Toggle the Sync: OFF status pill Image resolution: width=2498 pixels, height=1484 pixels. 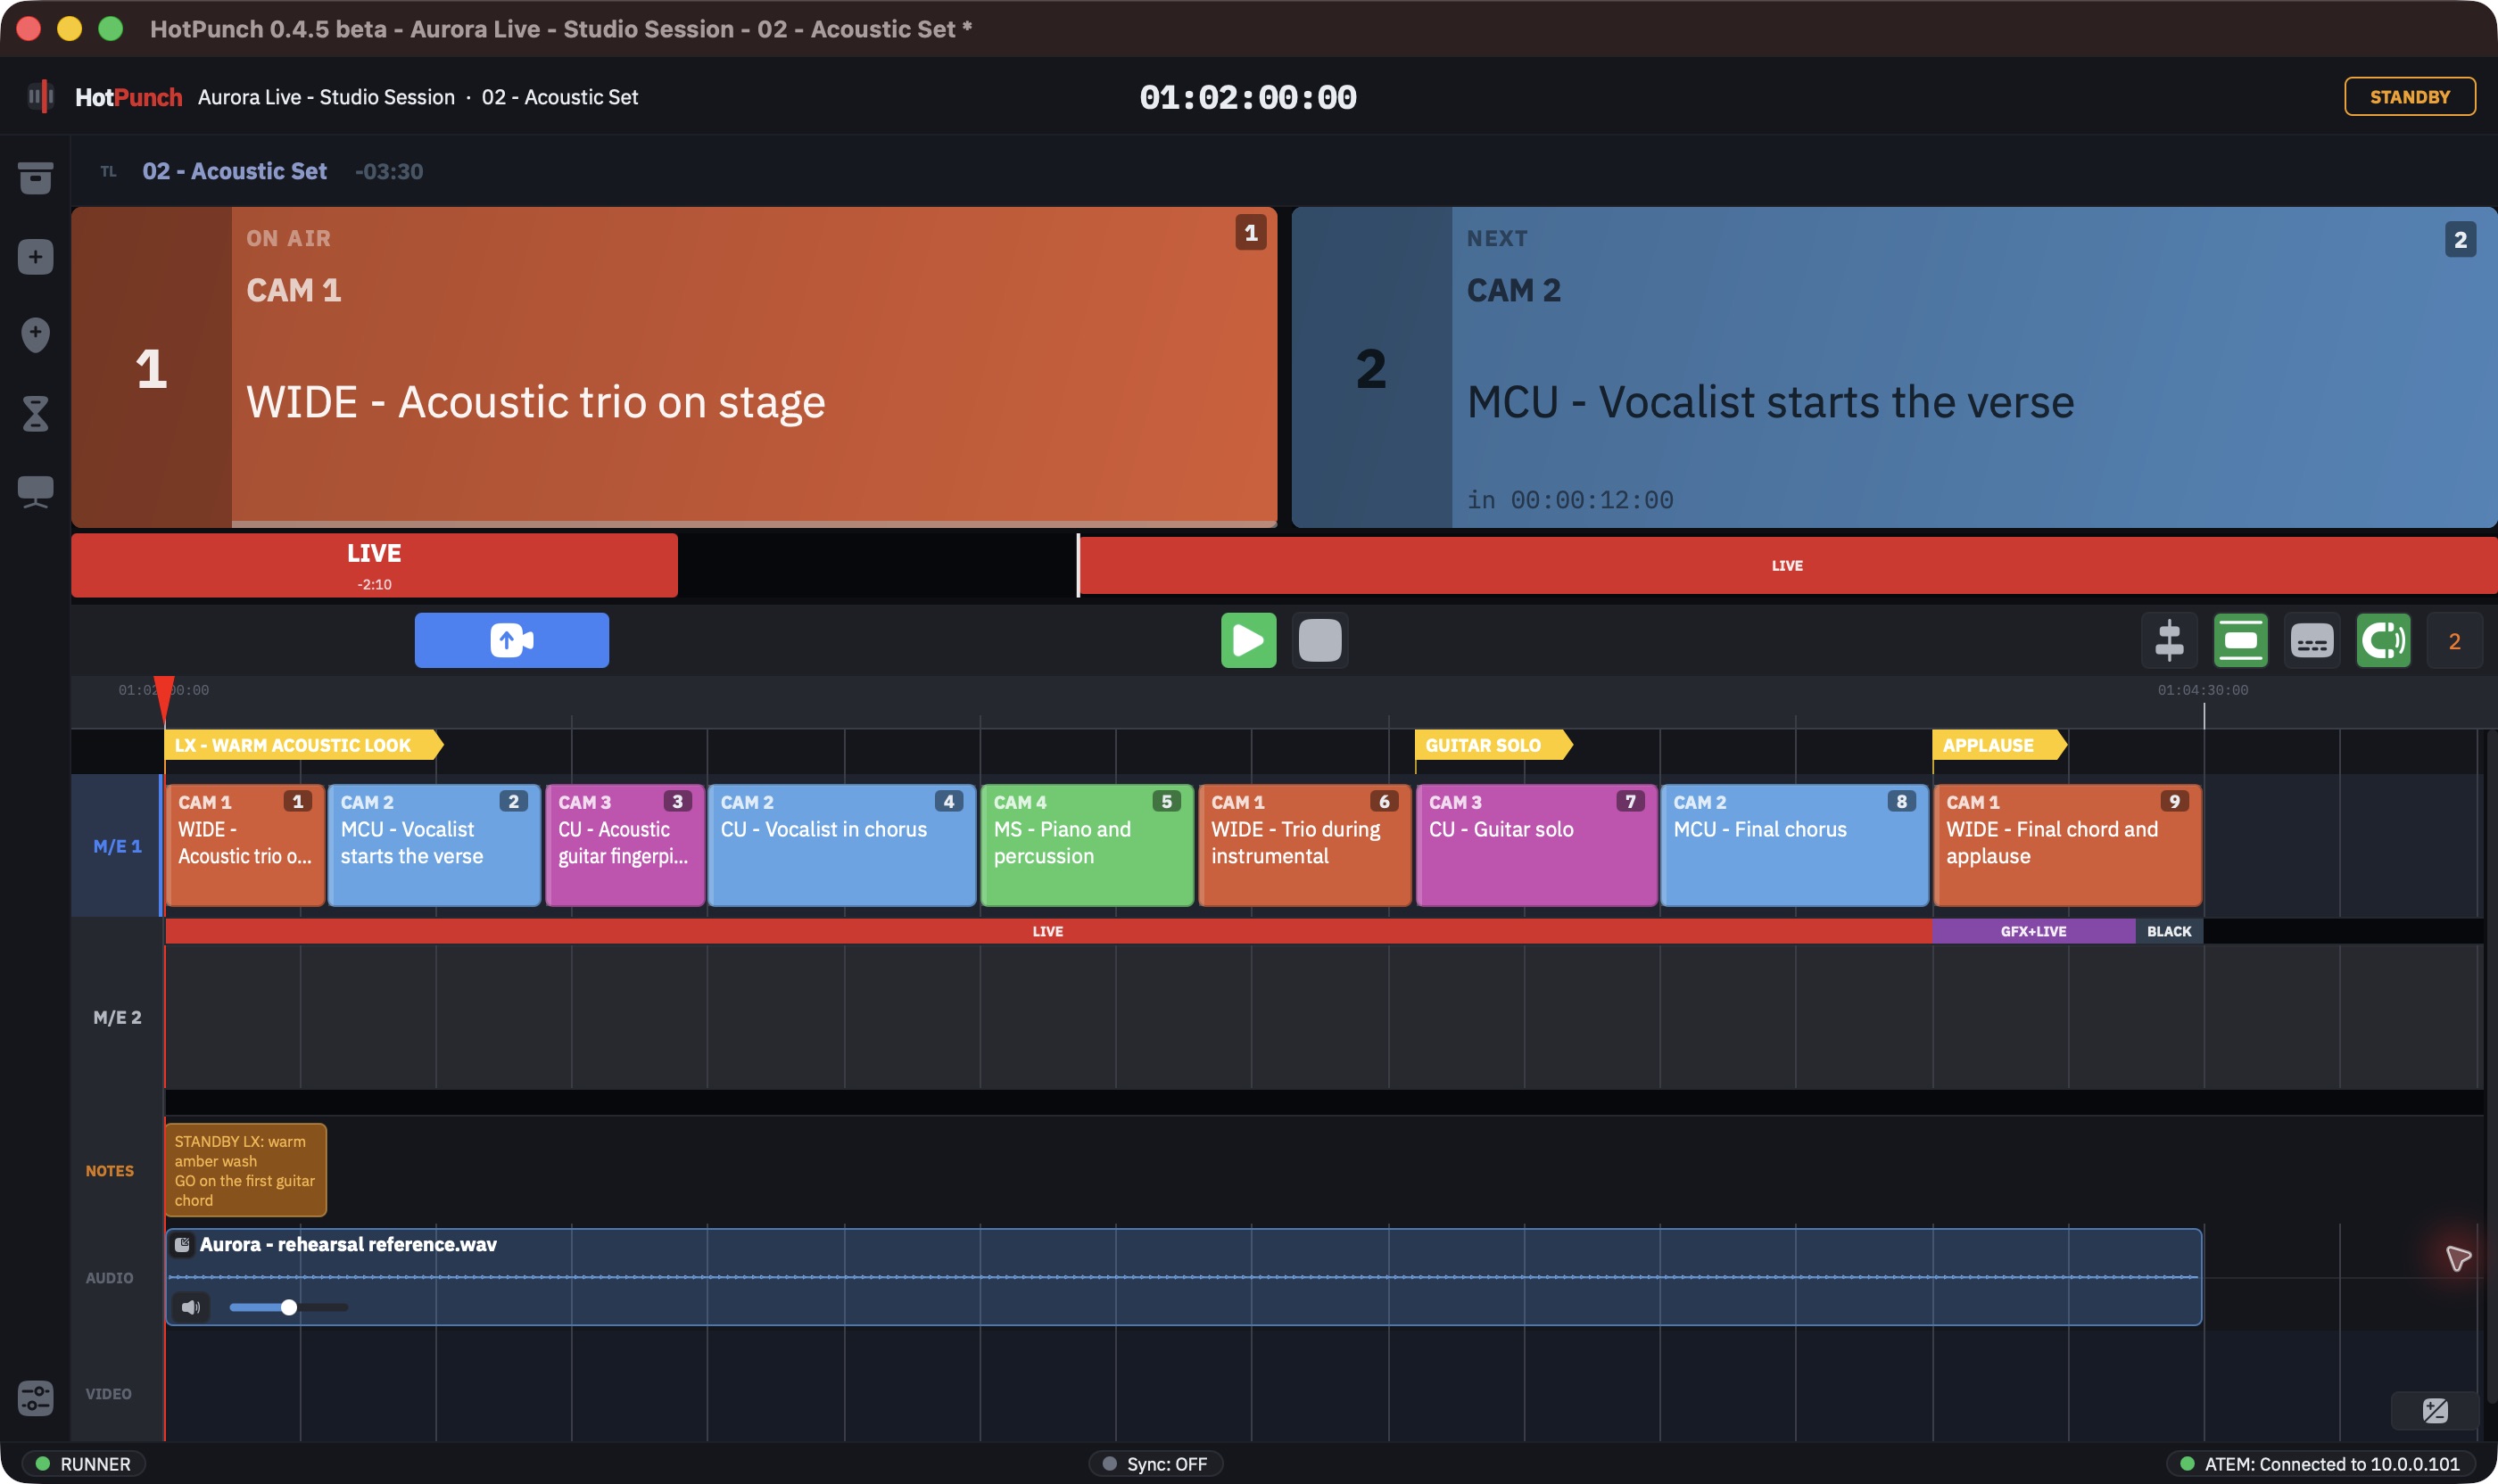[x=1155, y=1464]
